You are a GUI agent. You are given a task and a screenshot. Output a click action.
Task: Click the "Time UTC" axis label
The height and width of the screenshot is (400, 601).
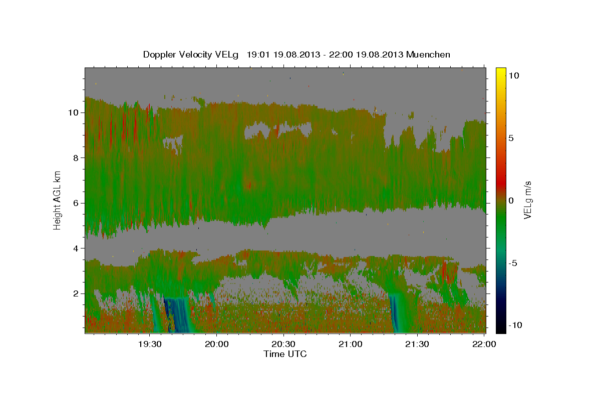click(285, 354)
